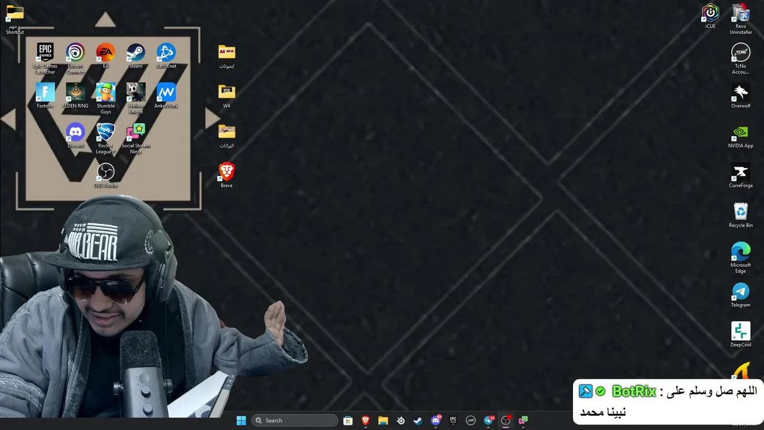Select the البرانات folder
The height and width of the screenshot is (430, 764).
pyautogui.click(x=226, y=136)
